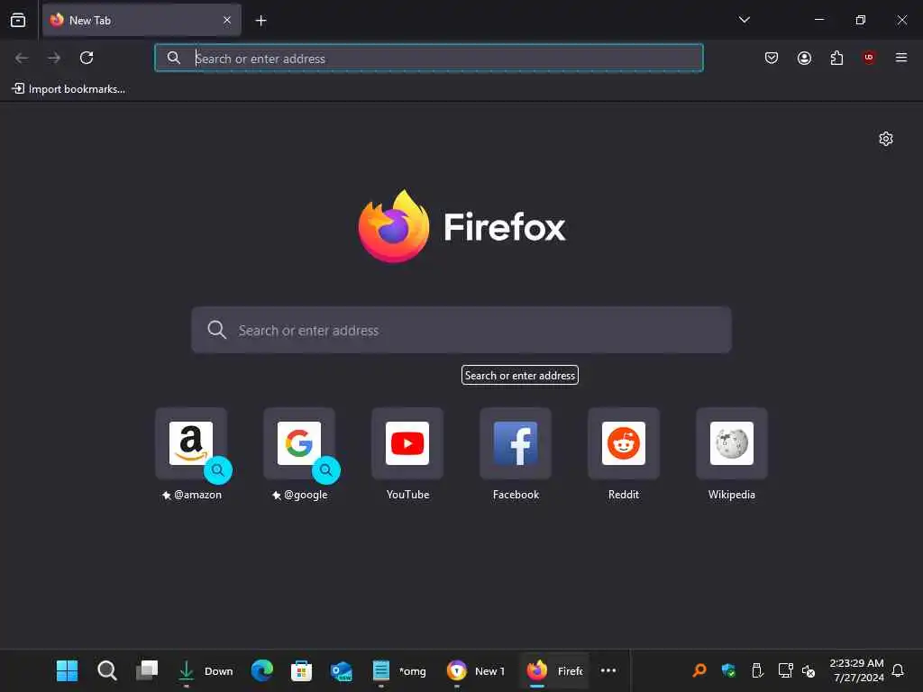The height and width of the screenshot is (692, 923).
Task: Open Firefox View icon in tab strip
Action: coord(18,20)
